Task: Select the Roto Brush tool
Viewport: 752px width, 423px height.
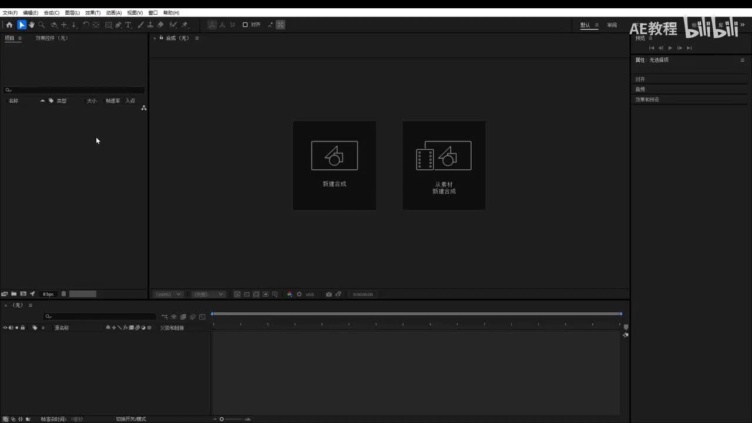Action: 173,25
